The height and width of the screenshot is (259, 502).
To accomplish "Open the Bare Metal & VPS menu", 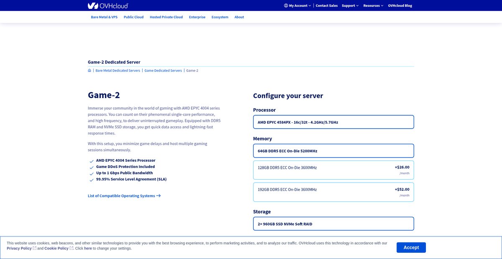I will pyautogui.click(x=104, y=17).
